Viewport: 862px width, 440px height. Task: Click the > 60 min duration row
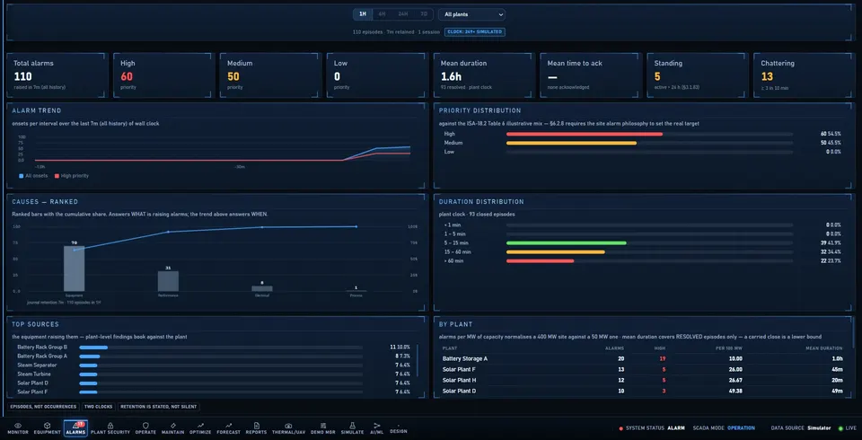(x=643, y=260)
